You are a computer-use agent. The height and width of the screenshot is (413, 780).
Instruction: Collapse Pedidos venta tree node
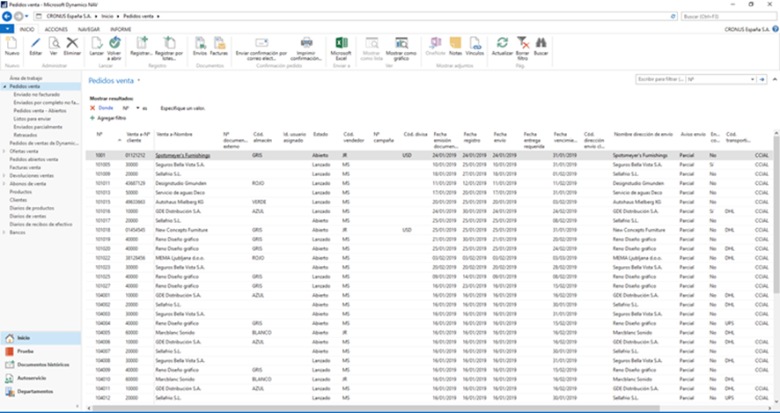point(4,86)
